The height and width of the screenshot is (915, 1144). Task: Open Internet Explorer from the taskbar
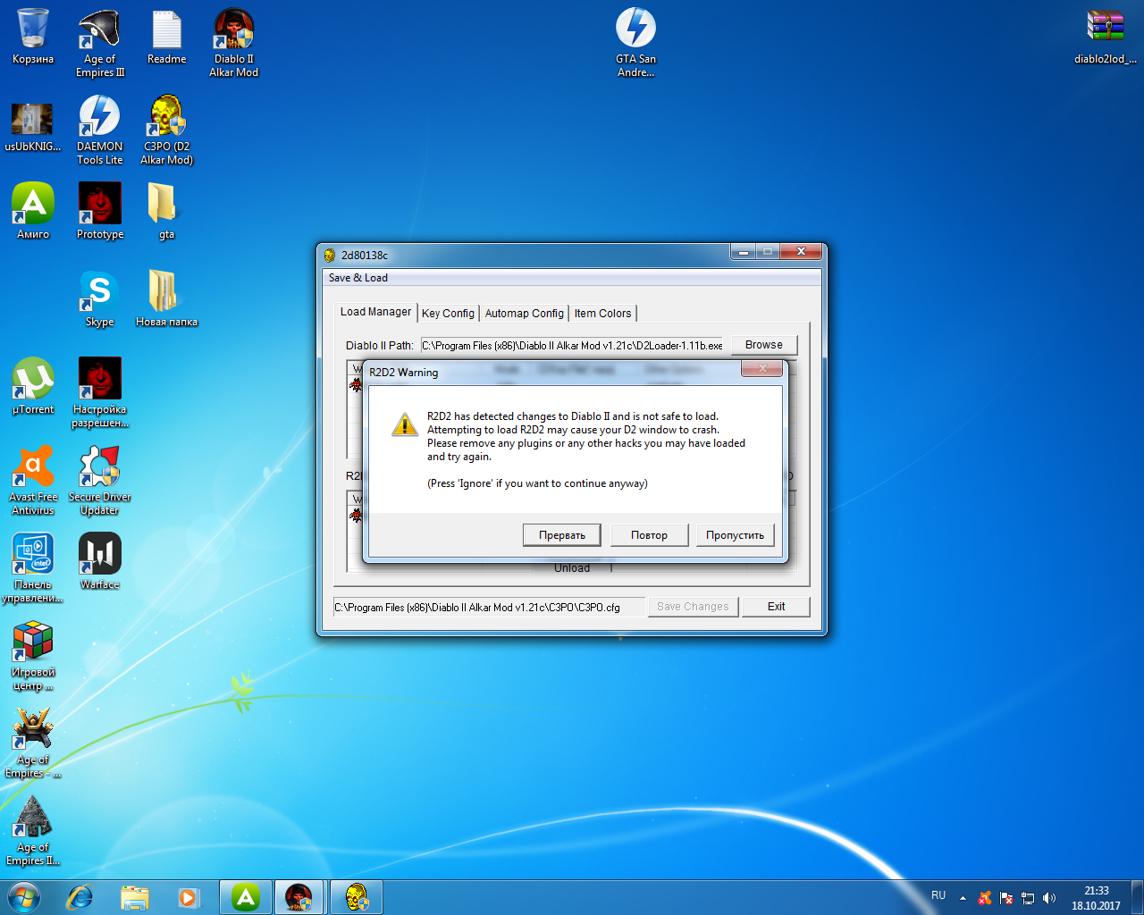click(x=80, y=897)
